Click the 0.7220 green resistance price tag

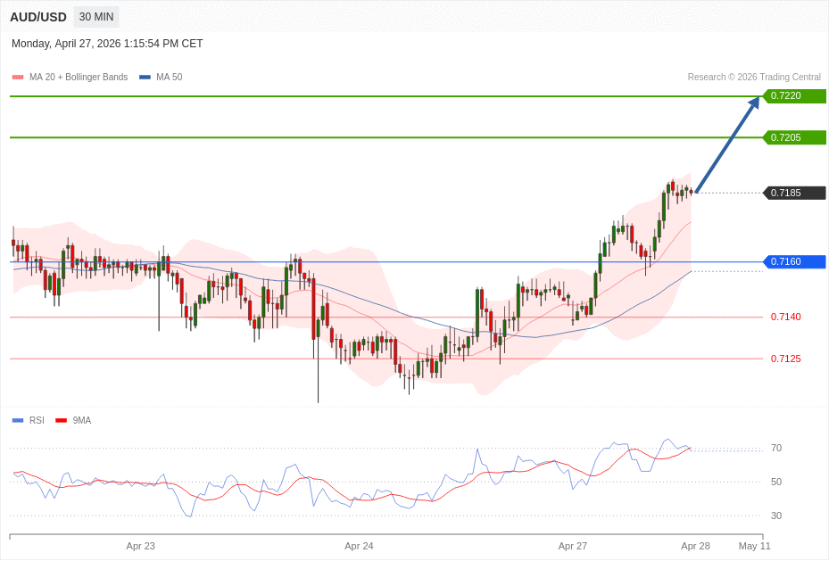click(x=794, y=96)
